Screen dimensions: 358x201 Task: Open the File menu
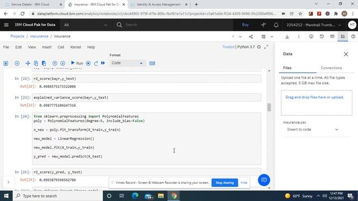[x=6, y=47]
